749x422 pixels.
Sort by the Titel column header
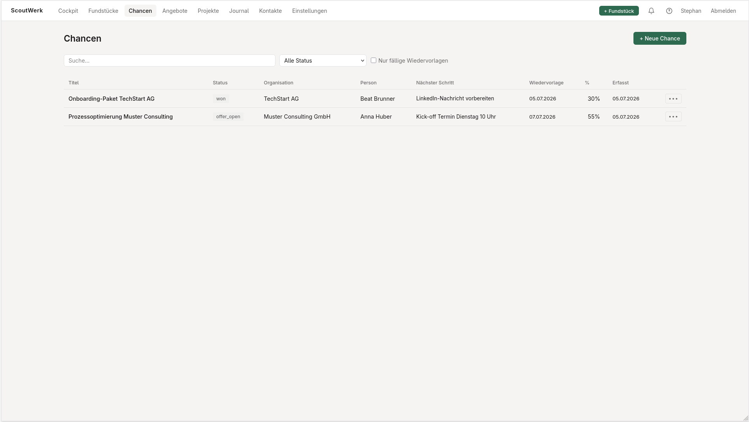pyautogui.click(x=74, y=83)
